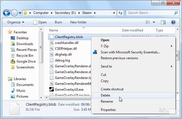
Task: Select Recycle Bin in Favorites
Action: click(22, 55)
